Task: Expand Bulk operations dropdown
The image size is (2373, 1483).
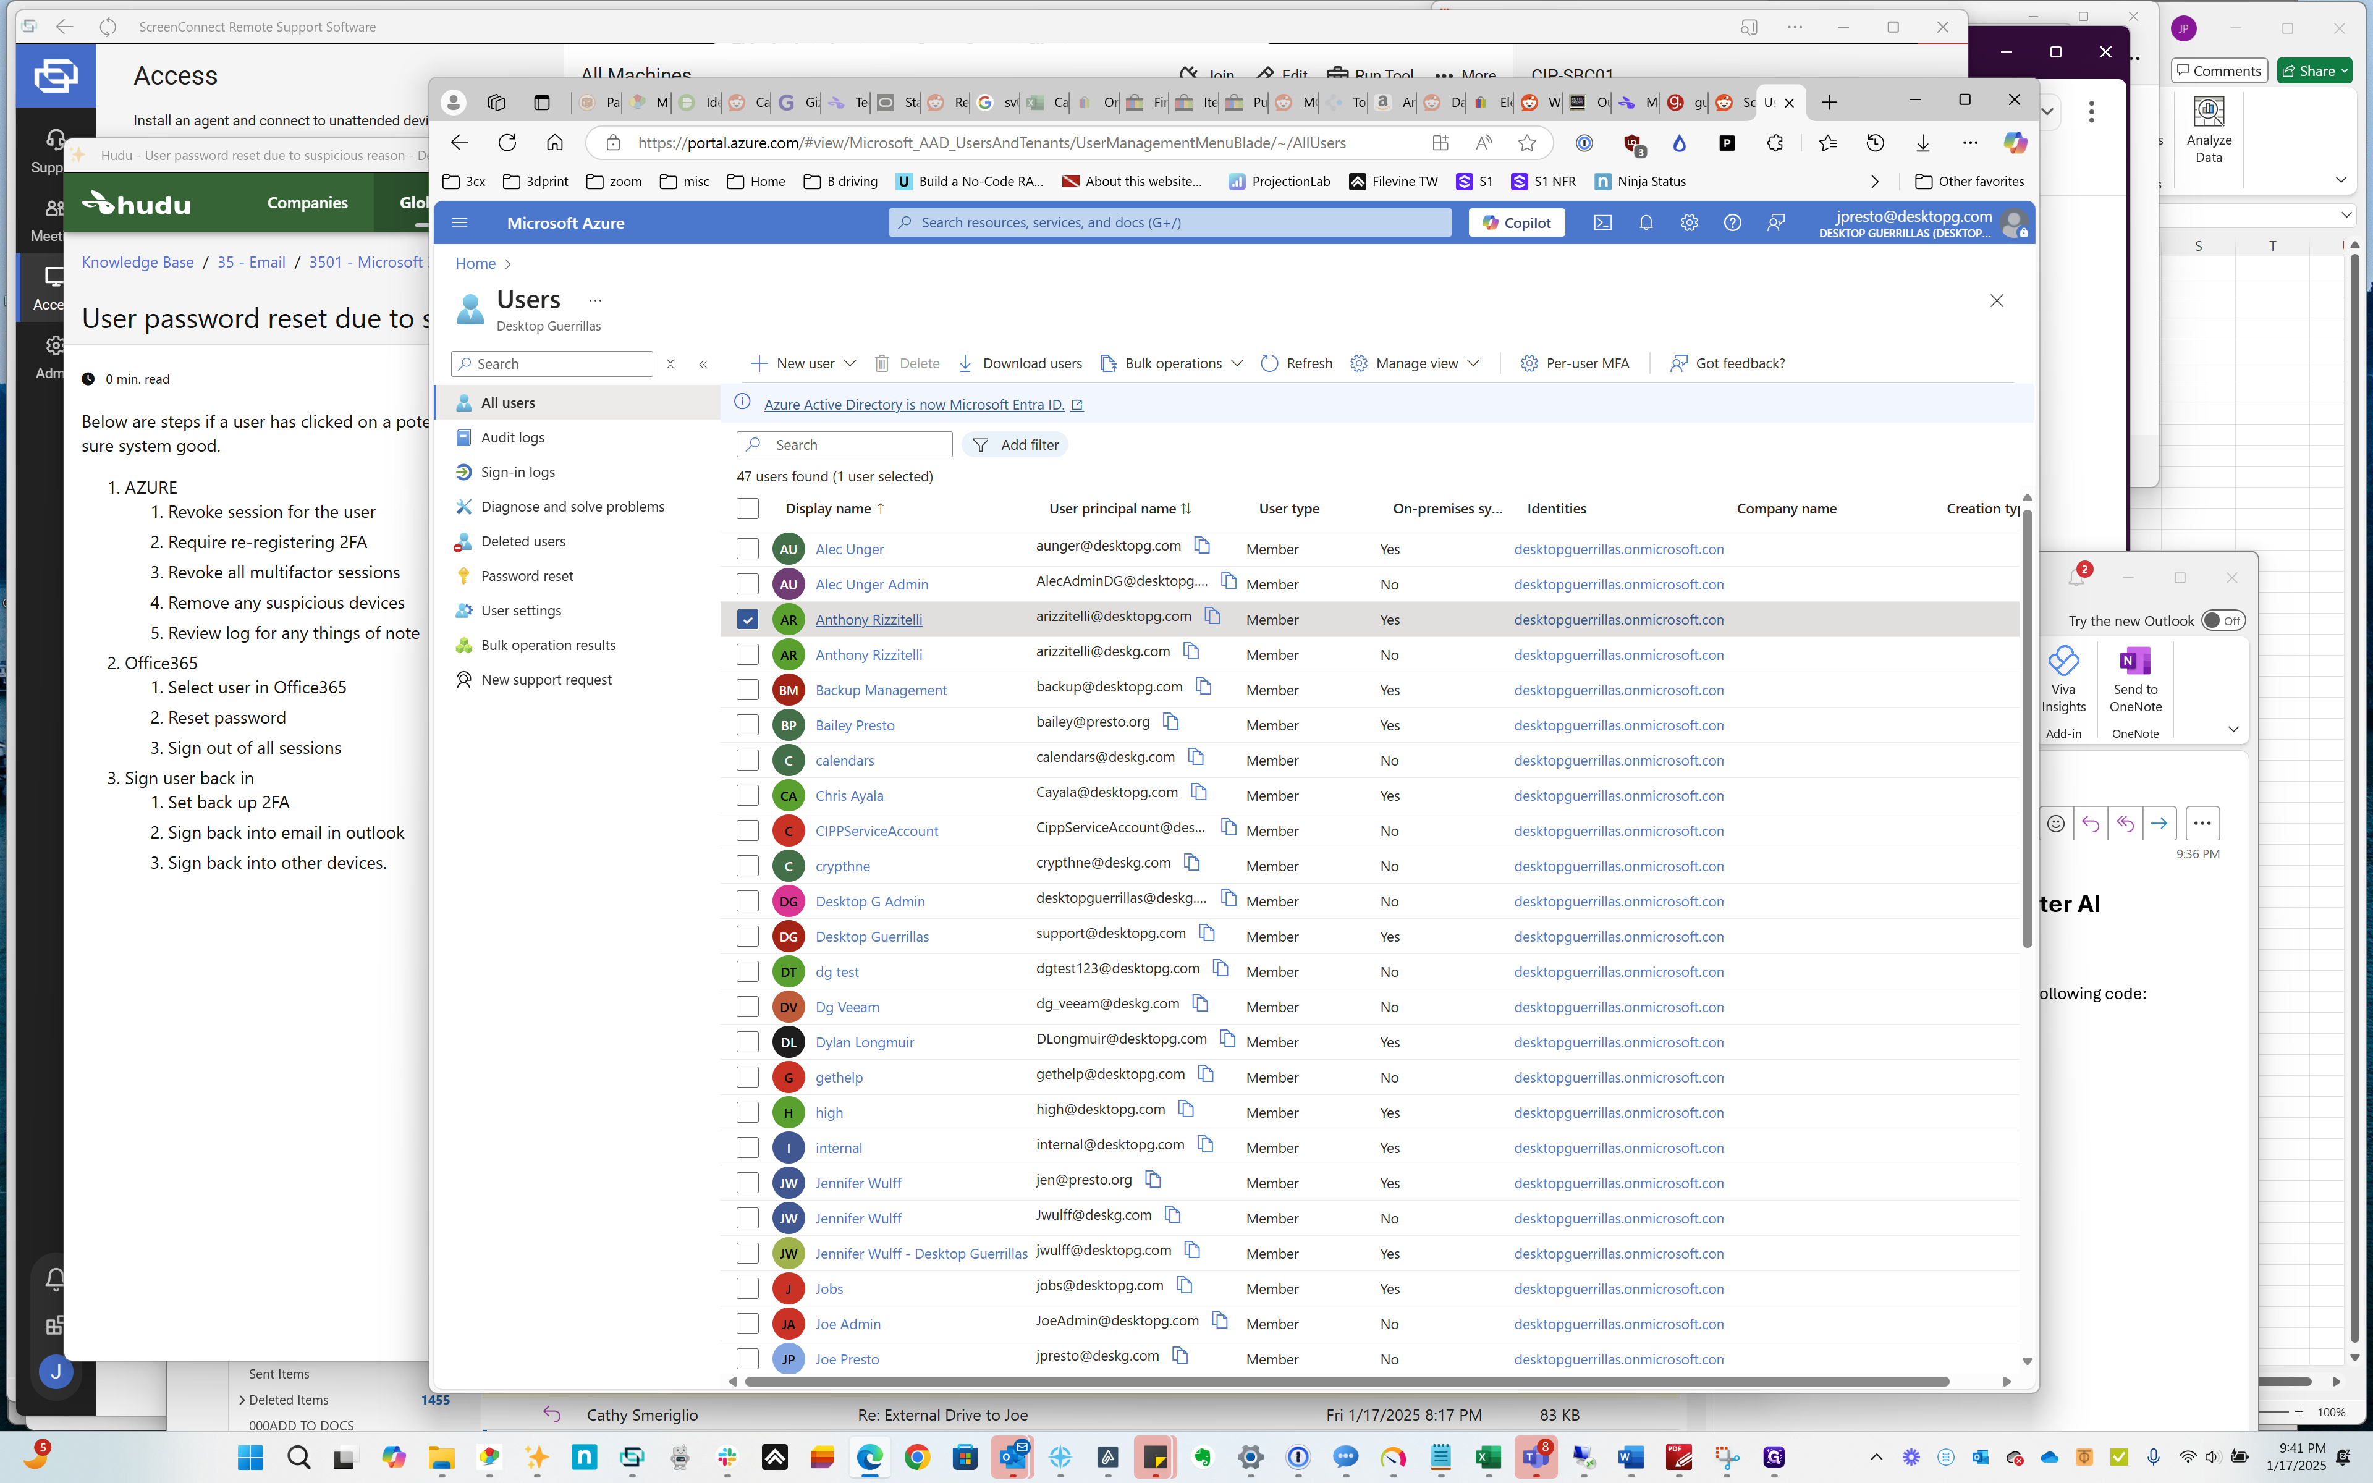Action: tap(1238, 363)
